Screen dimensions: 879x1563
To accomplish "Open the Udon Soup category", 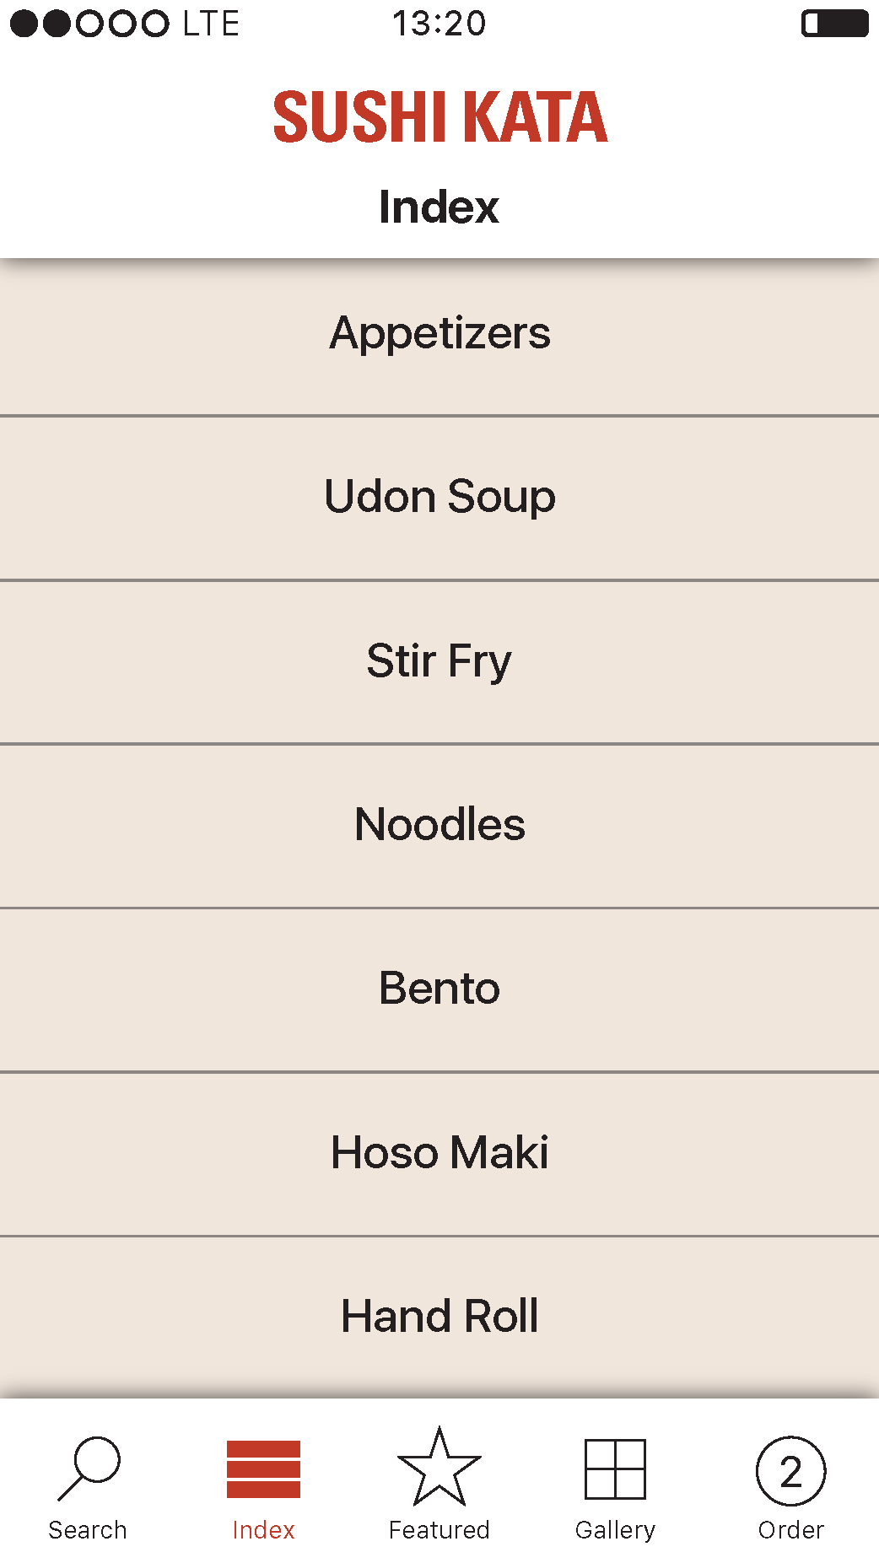I will point(439,498).
